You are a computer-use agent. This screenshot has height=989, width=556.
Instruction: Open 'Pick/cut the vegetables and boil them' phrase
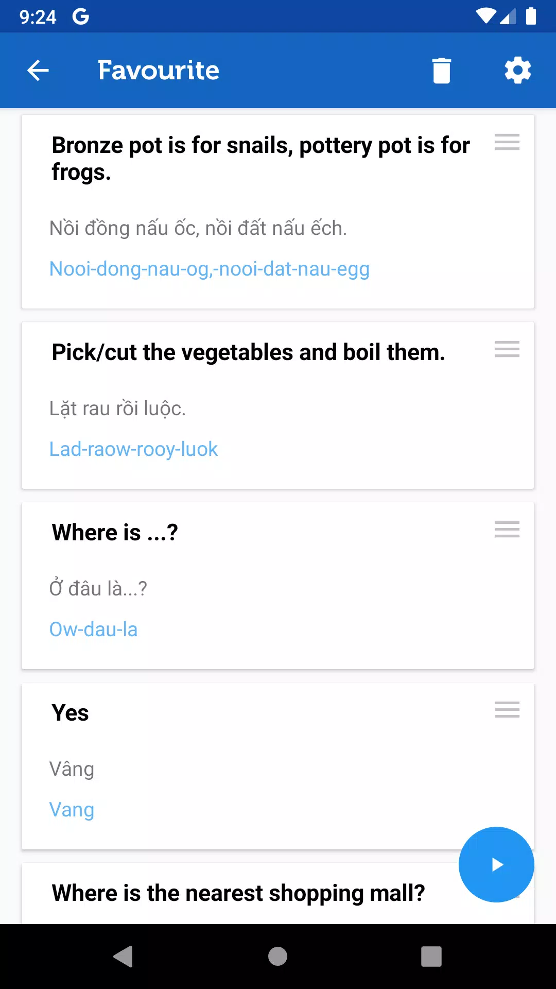click(248, 352)
